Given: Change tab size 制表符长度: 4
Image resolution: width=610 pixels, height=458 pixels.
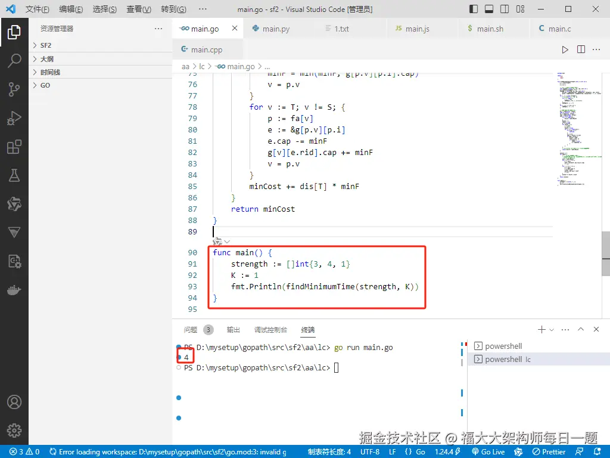Looking at the screenshot, I should point(329,452).
